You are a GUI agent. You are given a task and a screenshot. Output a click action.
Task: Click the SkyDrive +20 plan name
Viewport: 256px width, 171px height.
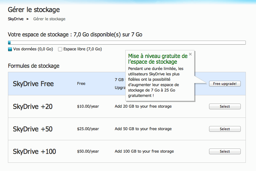(x=33, y=106)
